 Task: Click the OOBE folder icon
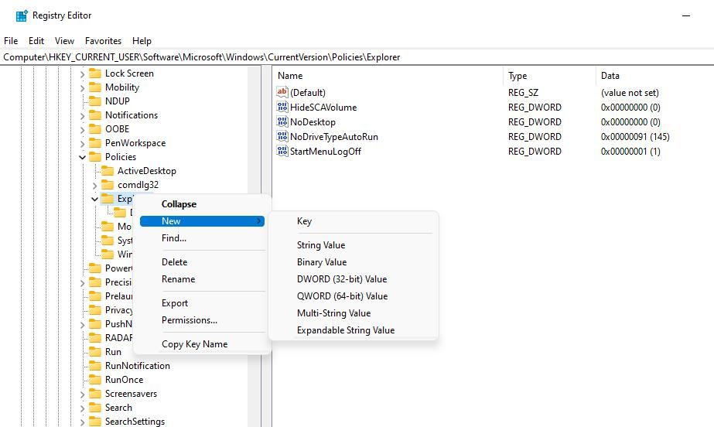click(x=95, y=129)
